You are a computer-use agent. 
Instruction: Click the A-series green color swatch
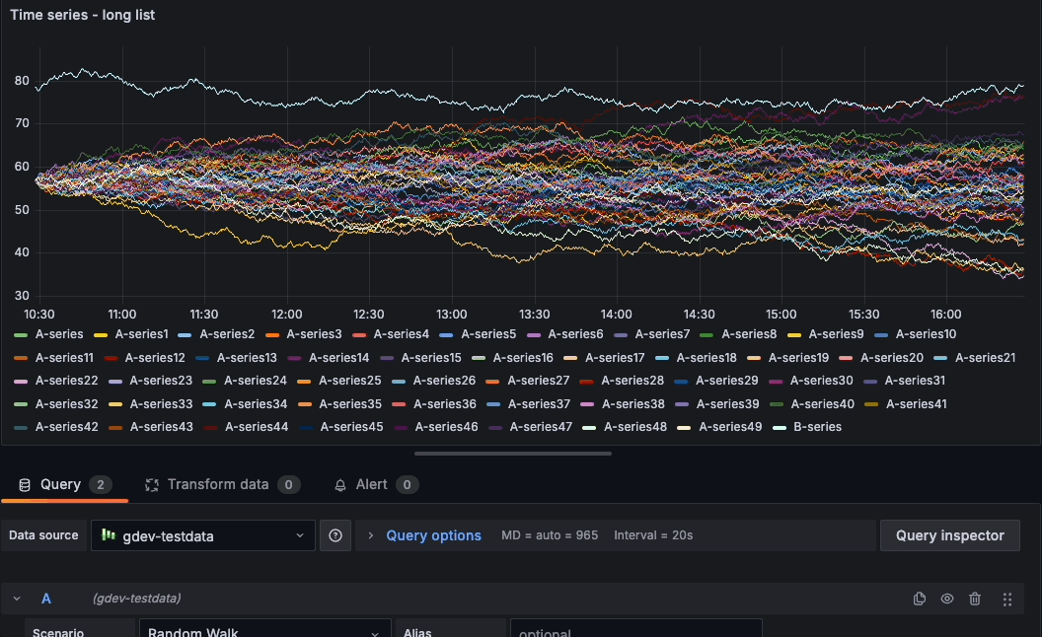(x=21, y=335)
